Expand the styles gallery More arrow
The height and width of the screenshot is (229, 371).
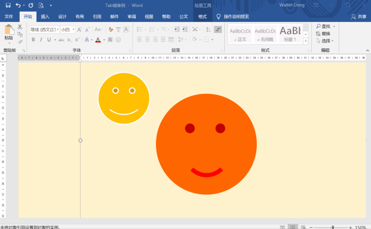click(305, 41)
